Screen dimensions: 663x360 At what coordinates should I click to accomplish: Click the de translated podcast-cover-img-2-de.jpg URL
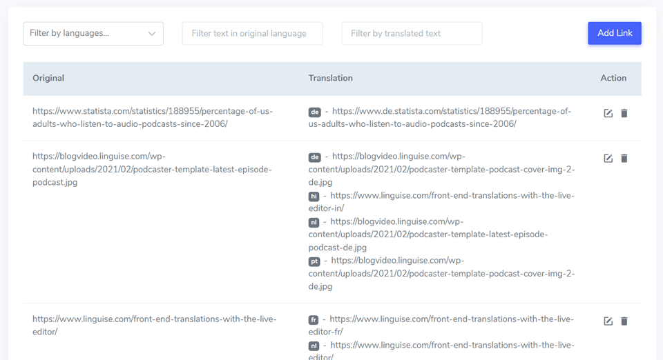[x=441, y=169]
